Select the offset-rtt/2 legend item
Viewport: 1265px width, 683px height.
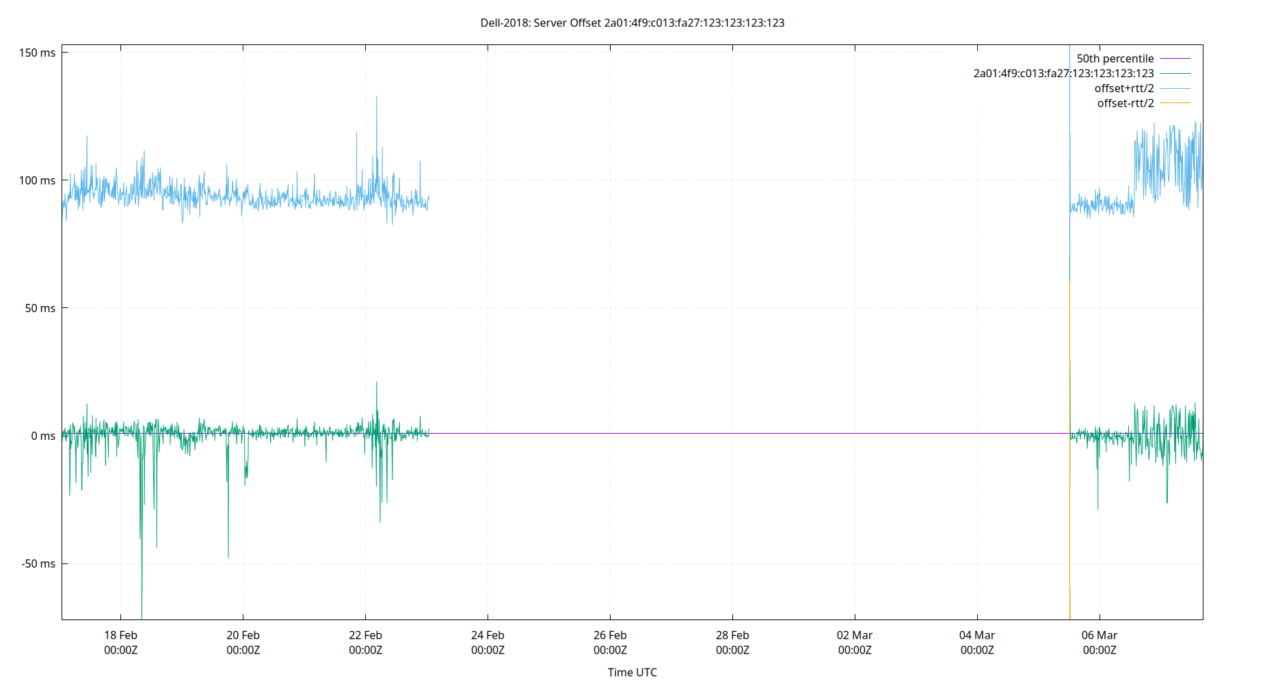pyautogui.click(x=1124, y=102)
